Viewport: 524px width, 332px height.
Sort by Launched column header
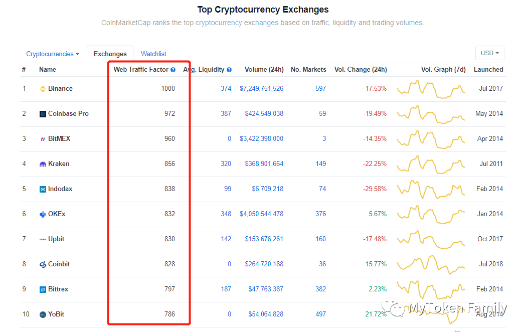click(488, 70)
